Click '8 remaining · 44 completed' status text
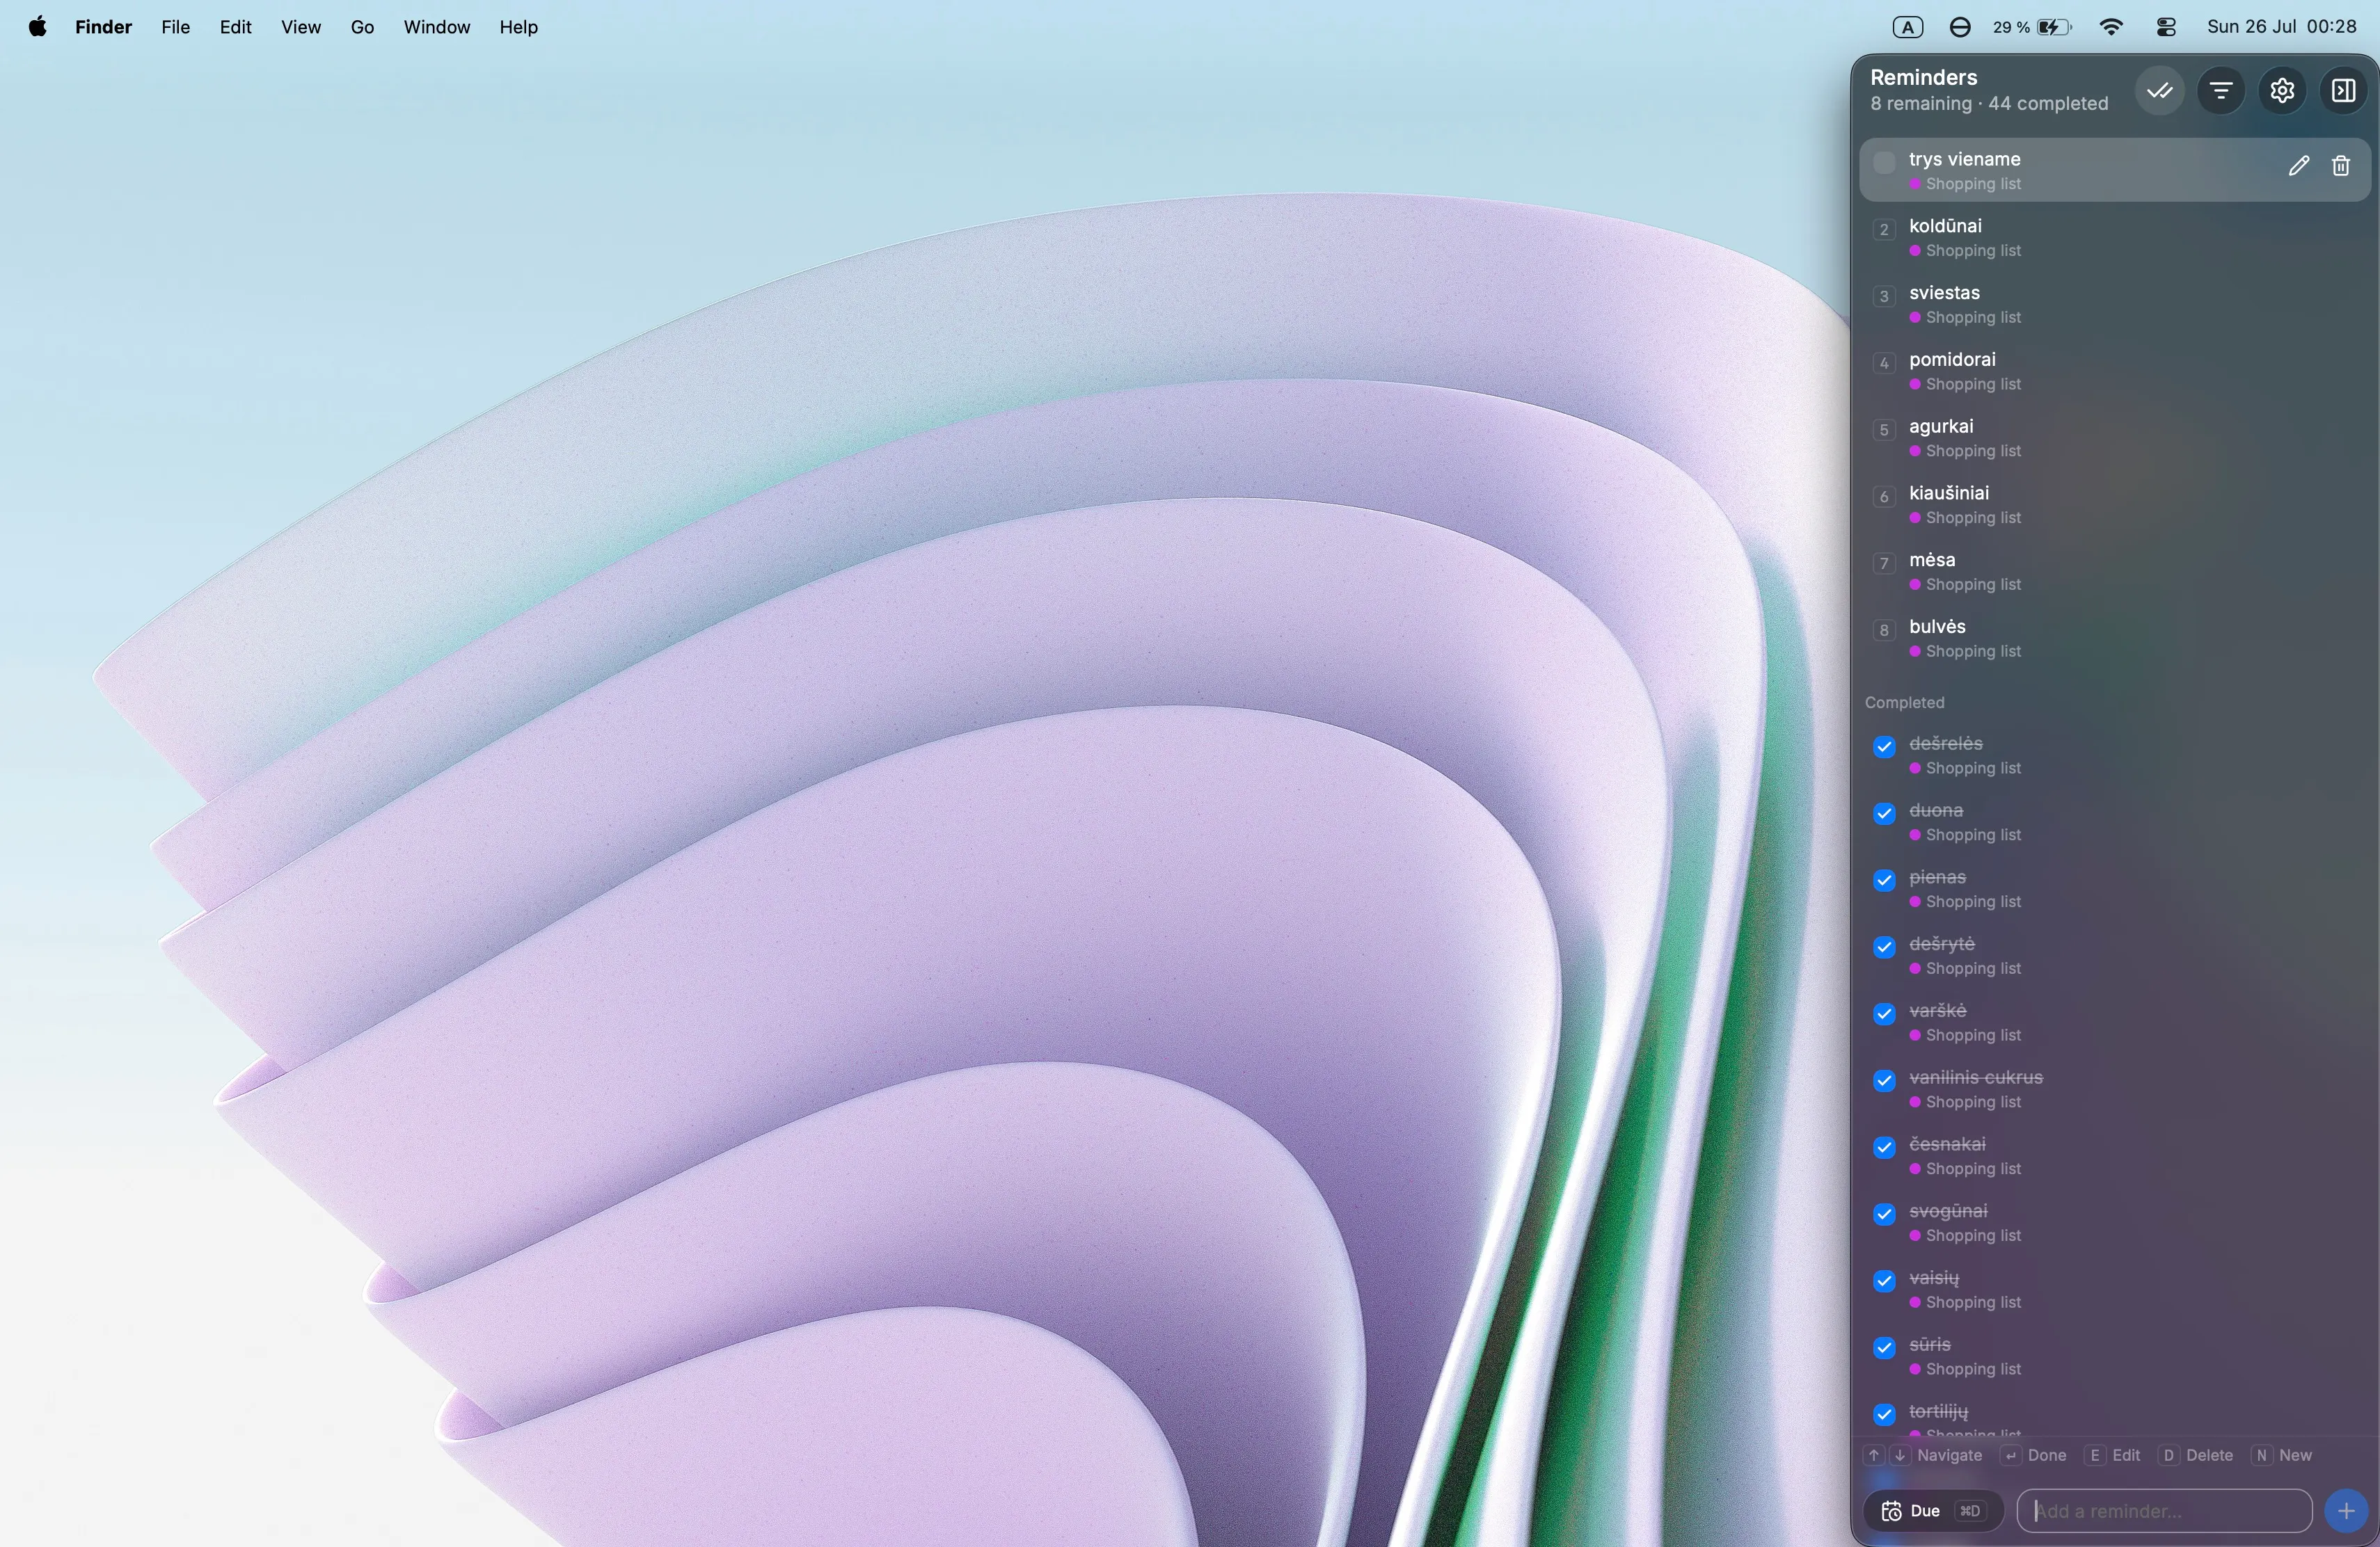Image resolution: width=2380 pixels, height=1547 pixels. (1988, 104)
